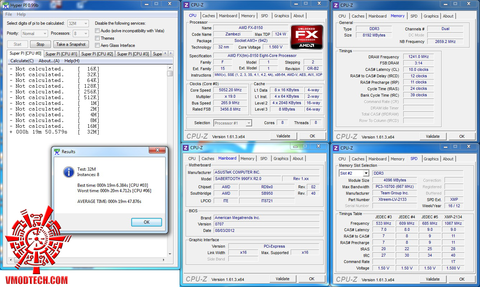Open the Calculate(C) menu in Super PI
480x287 pixels.
(22, 61)
